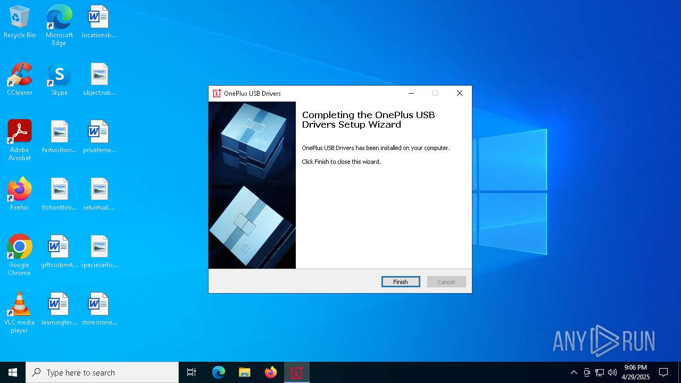Open Task View from taskbar

[192, 372]
